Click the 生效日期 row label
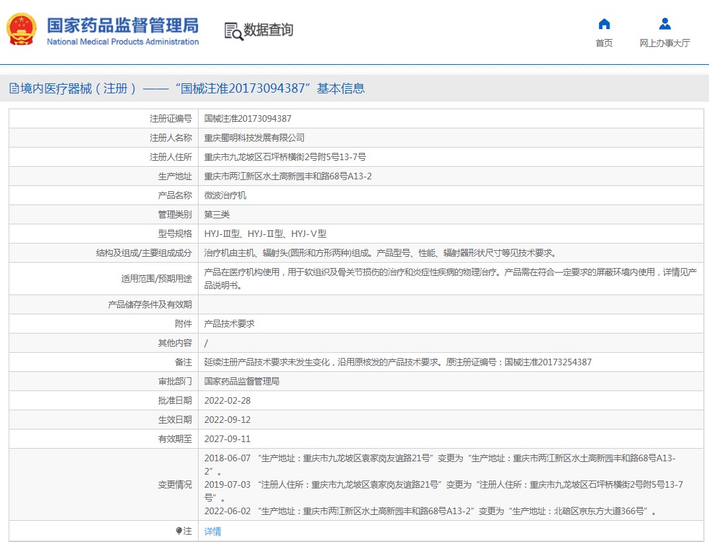Image resolution: width=709 pixels, height=544 pixels. pyautogui.click(x=175, y=420)
